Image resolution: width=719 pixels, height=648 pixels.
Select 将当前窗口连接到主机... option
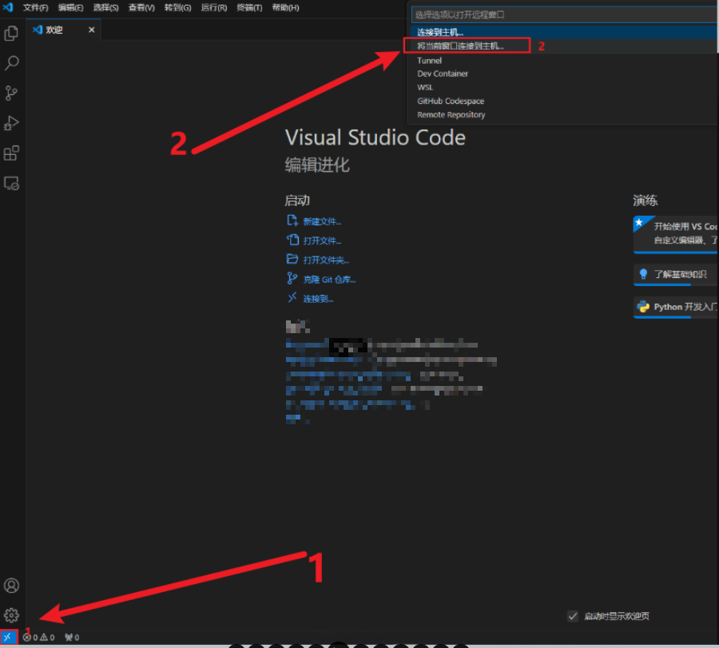pyautogui.click(x=461, y=46)
